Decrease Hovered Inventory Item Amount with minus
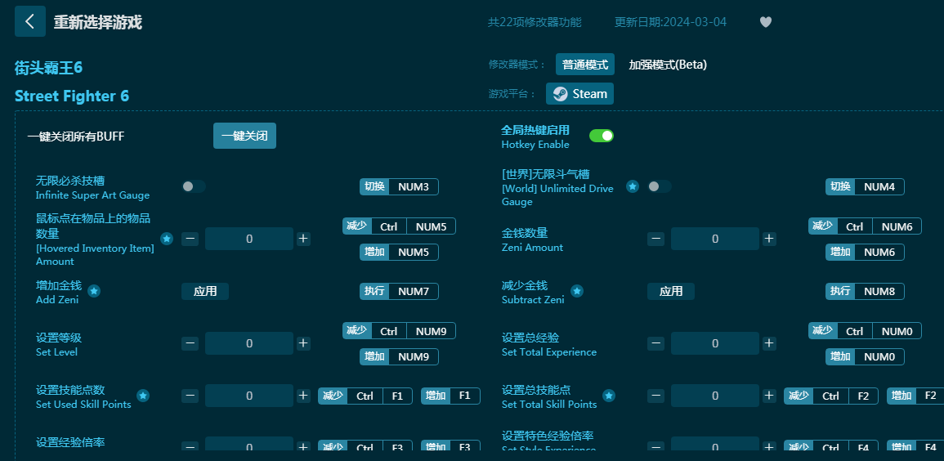This screenshot has width=944, height=461. pyautogui.click(x=190, y=239)
